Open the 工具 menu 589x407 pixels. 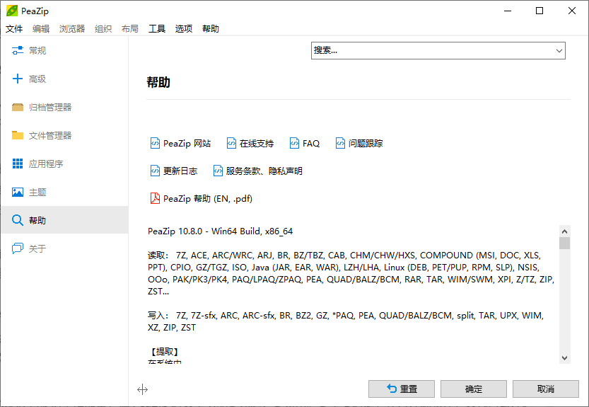coord(157,28)
